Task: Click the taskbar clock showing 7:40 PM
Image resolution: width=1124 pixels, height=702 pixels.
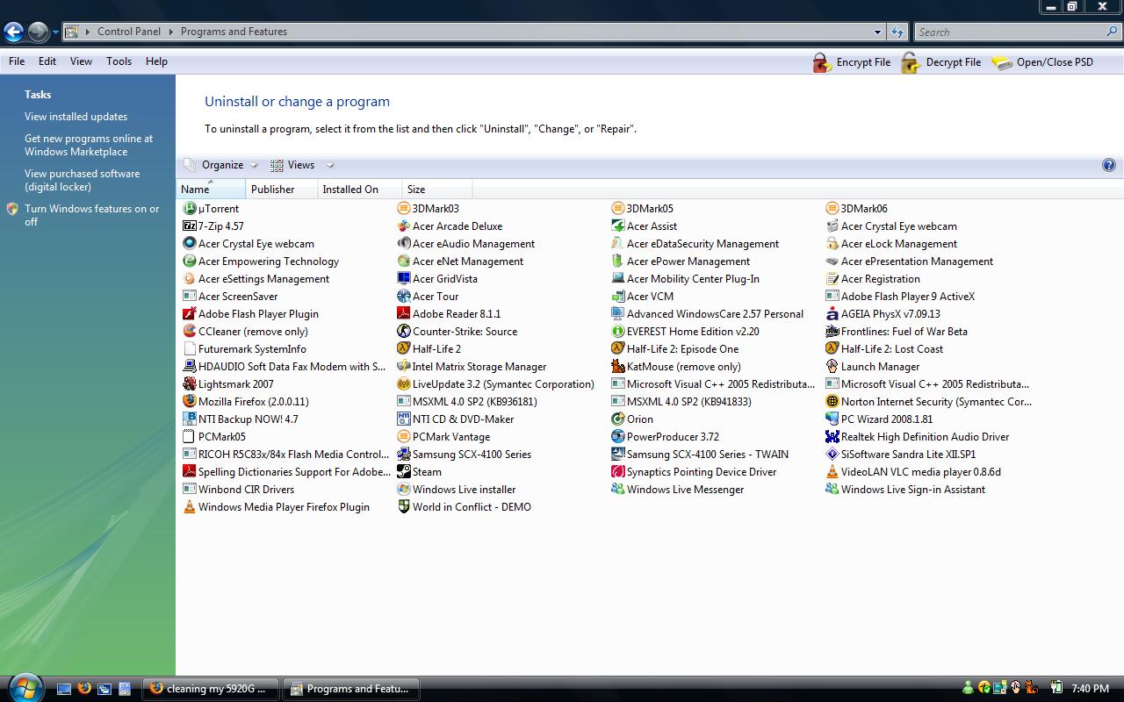Action: pos(1091,689)
